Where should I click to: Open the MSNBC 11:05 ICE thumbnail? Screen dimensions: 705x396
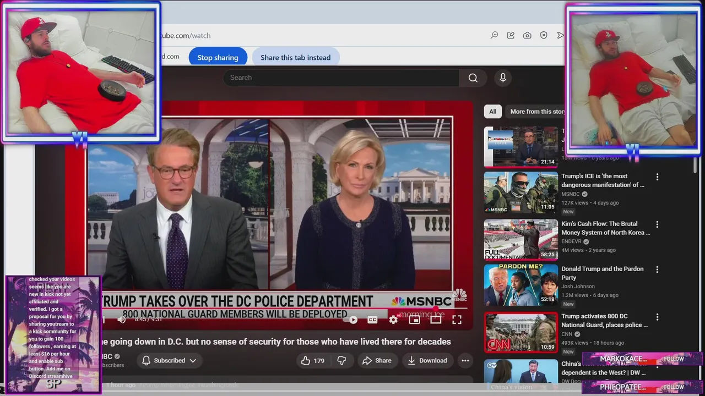pos(521,193)
